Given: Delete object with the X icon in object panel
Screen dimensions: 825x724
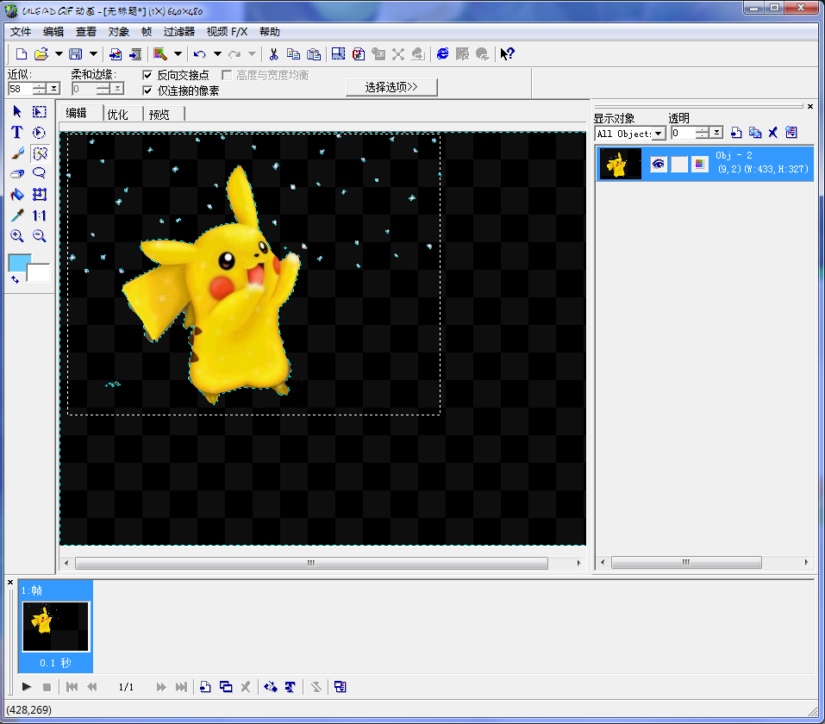Looking at the screenshot, I should click(773, 133).
